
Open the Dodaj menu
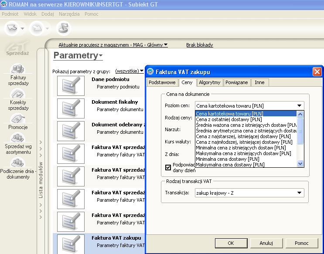[48, 14]
